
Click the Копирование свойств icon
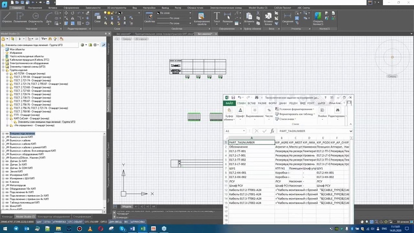point(201,19)
